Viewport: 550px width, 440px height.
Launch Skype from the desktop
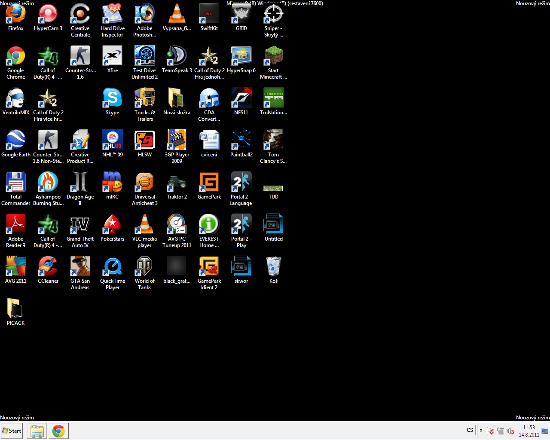[x=113, y=102]
